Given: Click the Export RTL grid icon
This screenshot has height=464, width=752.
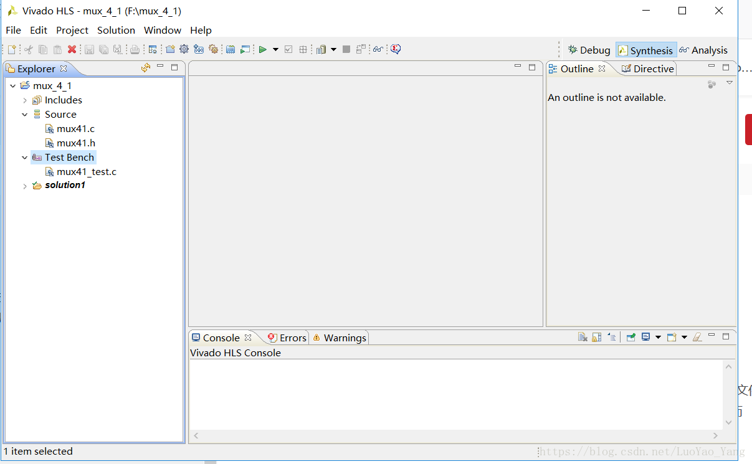Looking at the screenshot, I should click(303, 49).
